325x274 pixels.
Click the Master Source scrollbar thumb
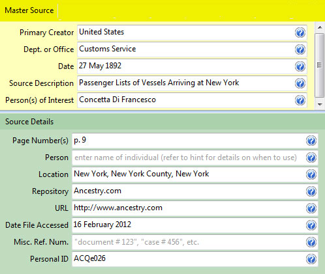click(x=319, y=65)
